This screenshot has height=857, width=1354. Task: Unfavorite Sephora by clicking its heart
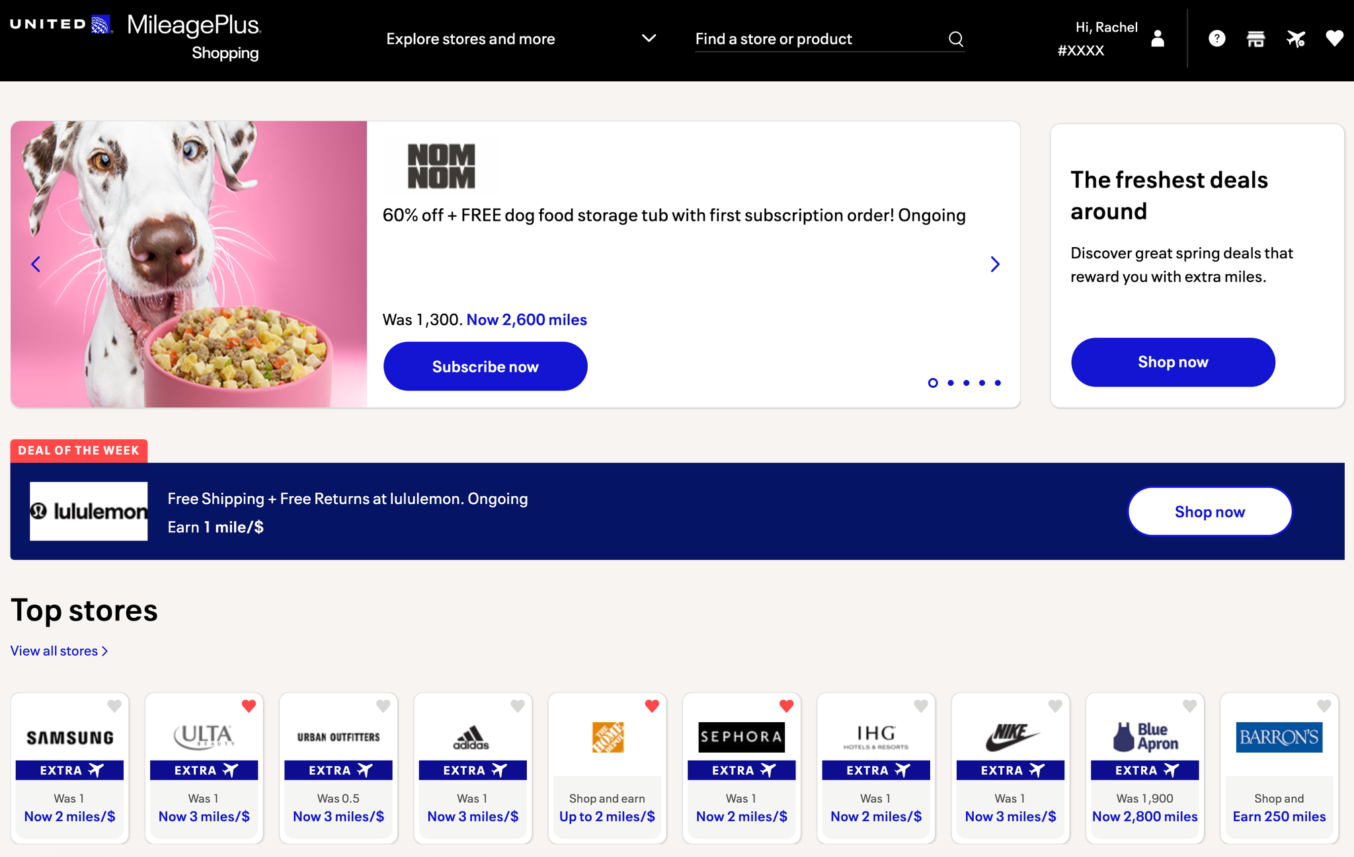786,706
